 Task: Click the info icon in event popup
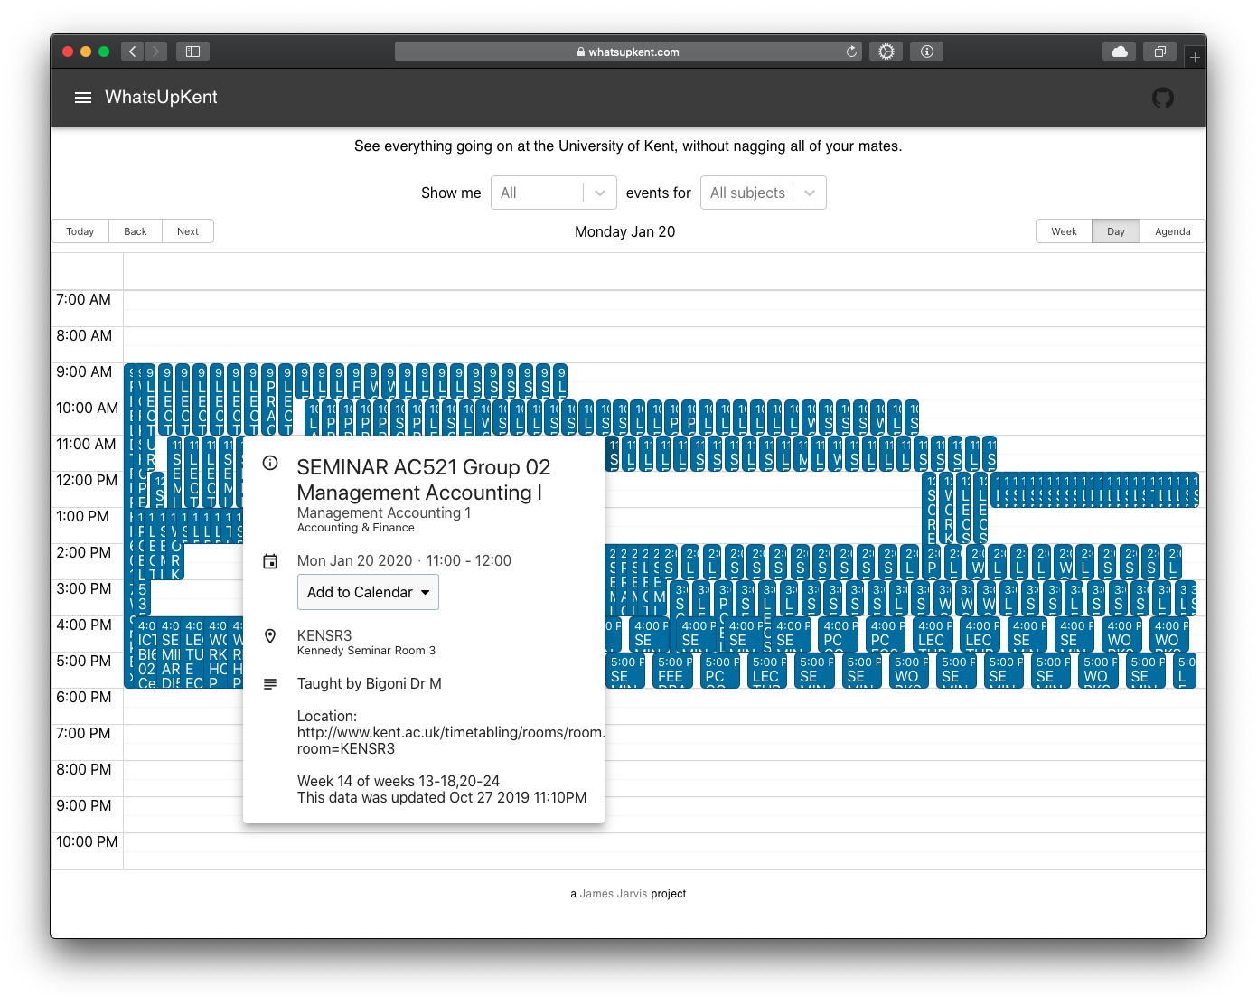click(269, 463)
